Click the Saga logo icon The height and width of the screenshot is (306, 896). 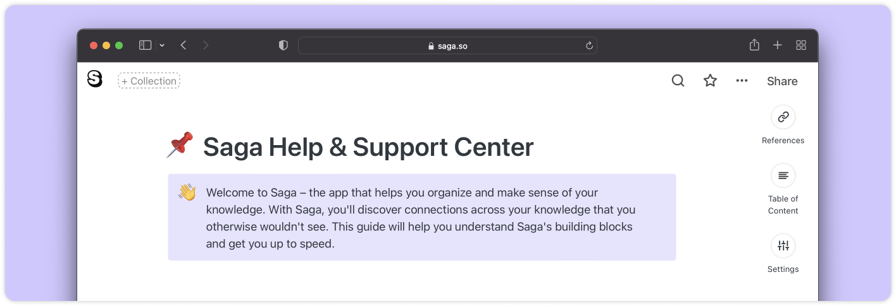(x=94, y=79)
